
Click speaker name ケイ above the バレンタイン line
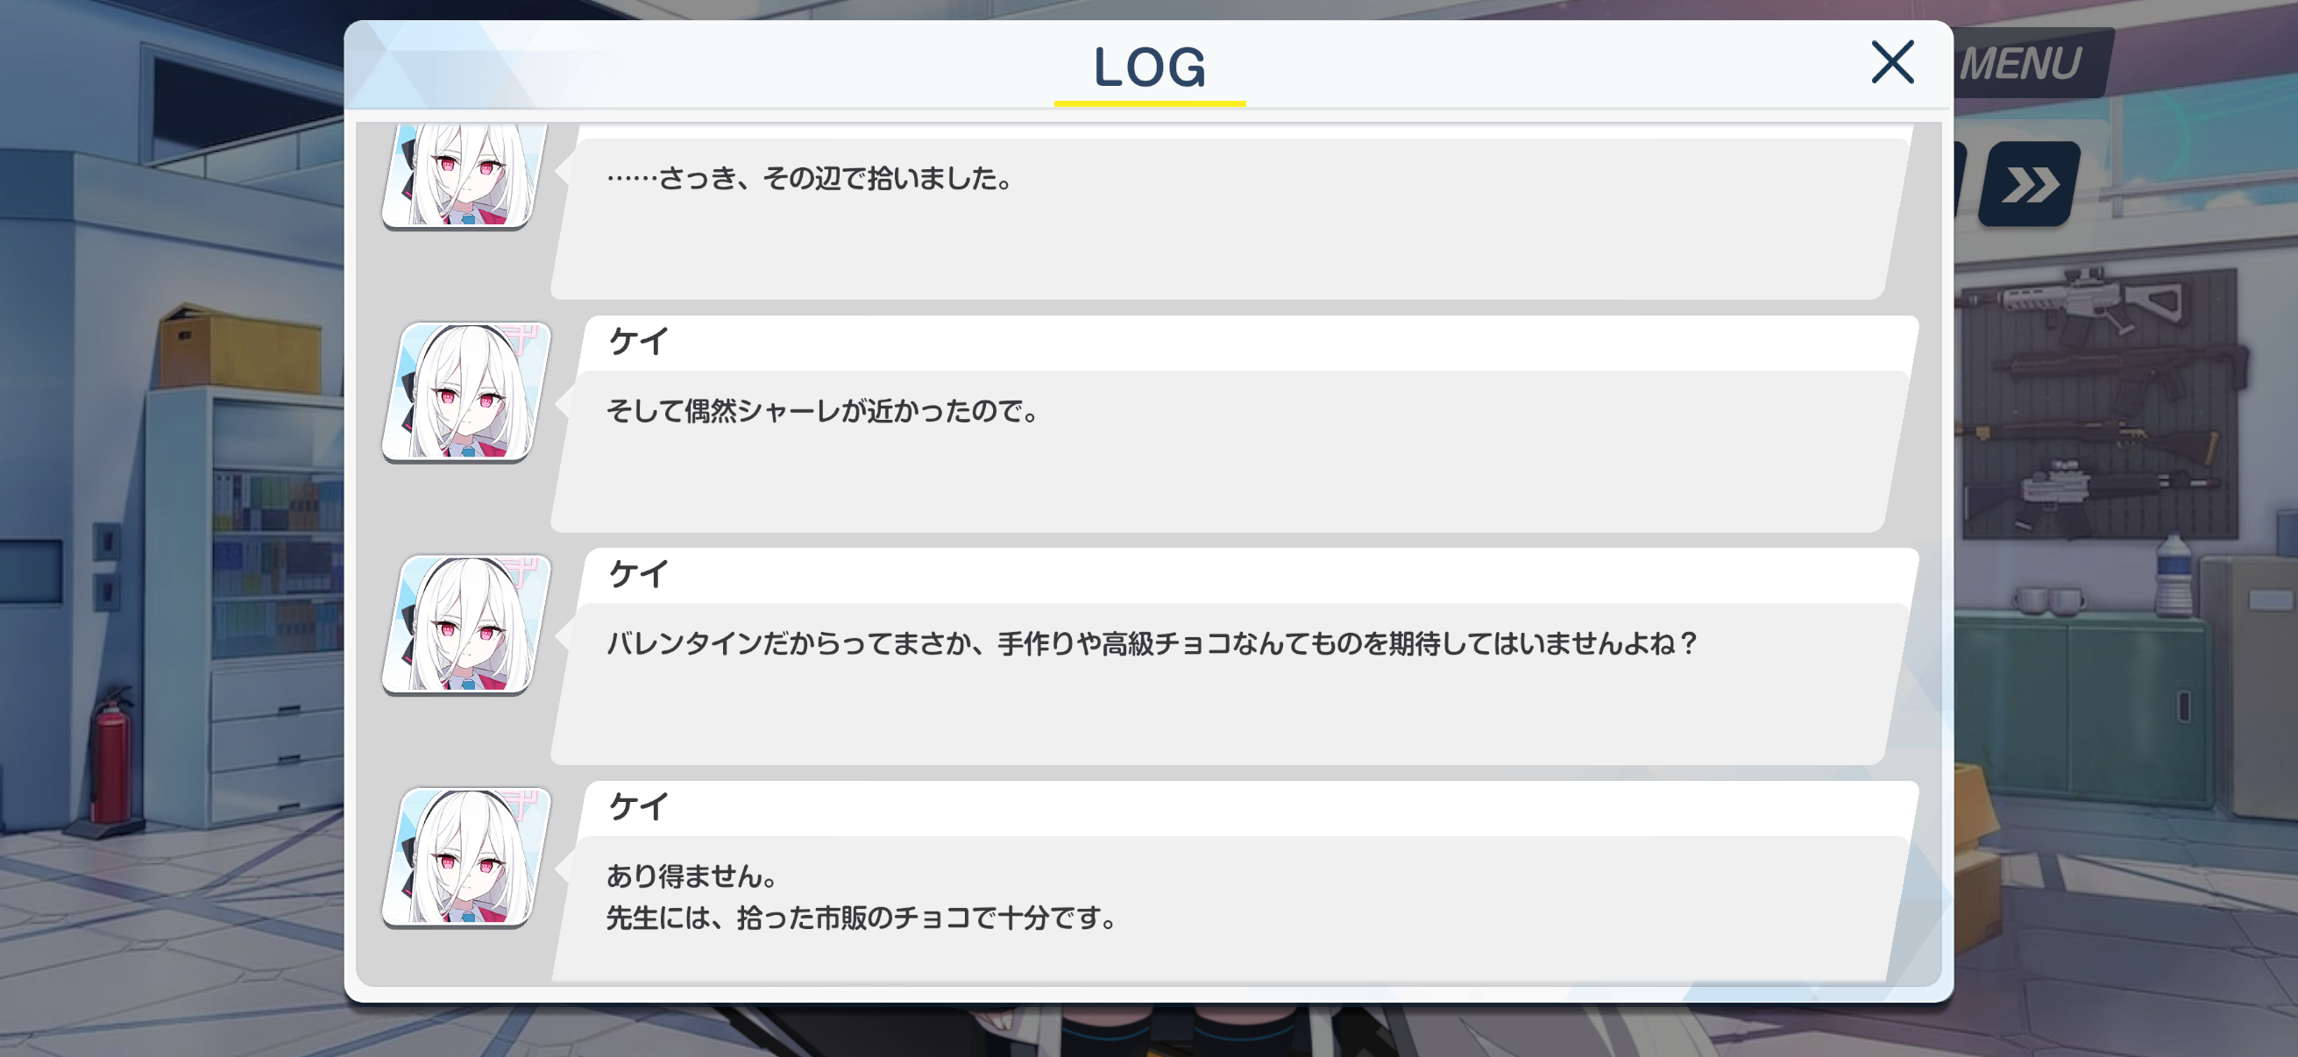pyautogui.click(x=638, y=574)
